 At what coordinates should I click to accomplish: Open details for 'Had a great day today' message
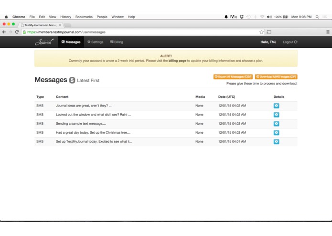pyautogui.click(x=276, y=133)
